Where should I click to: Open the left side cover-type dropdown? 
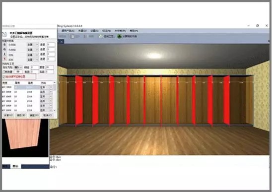(33, 45)
